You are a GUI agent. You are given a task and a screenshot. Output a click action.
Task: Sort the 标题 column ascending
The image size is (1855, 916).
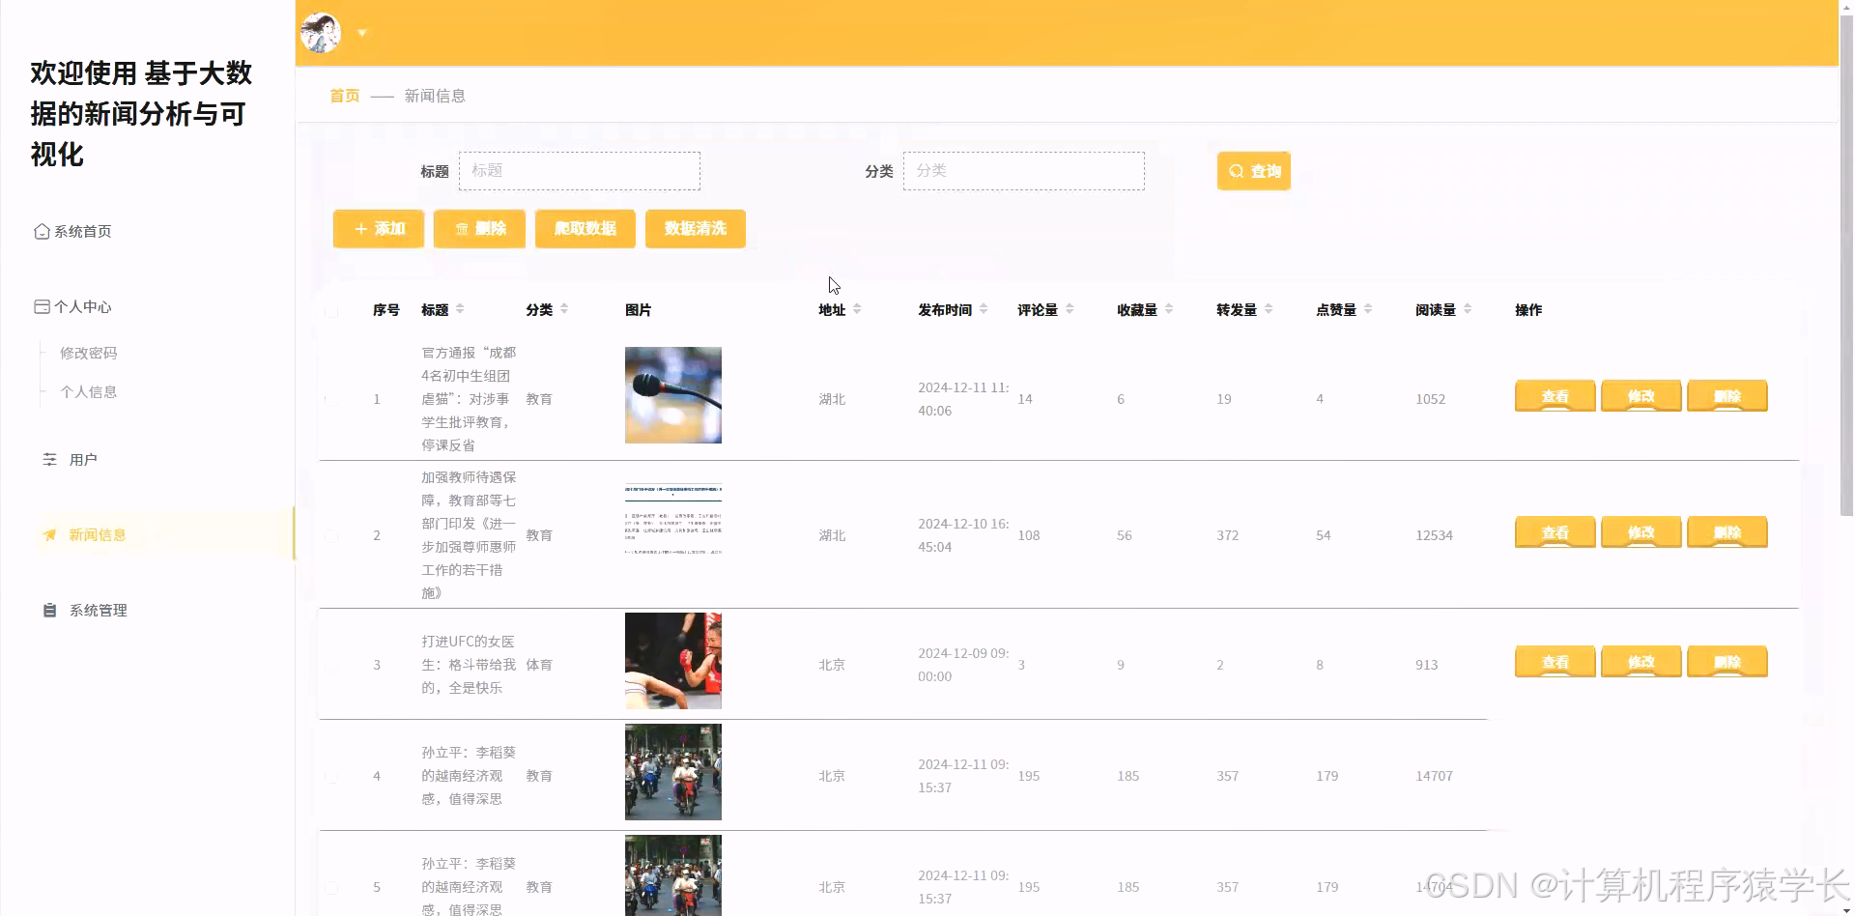[462, 305]
